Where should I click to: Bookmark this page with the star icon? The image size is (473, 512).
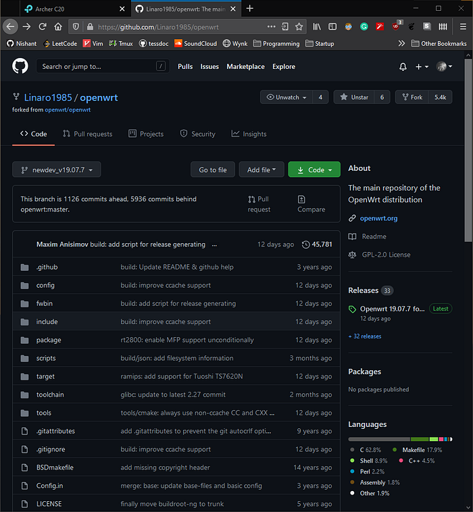pos(299,27)
